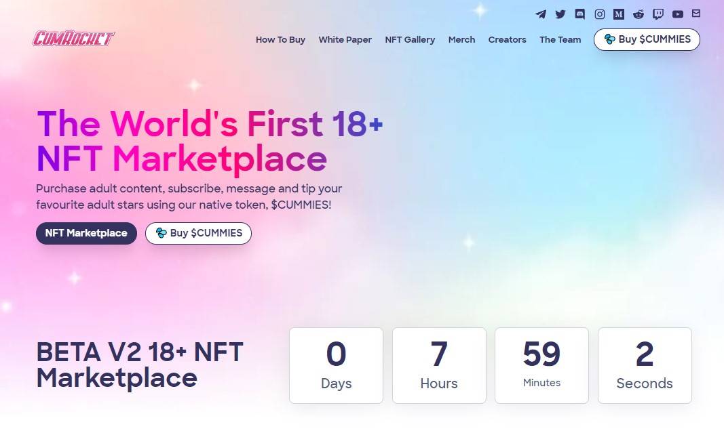Open the Reddit icon
Image resolution: width=724 pixels, height=435 pixels.
639,14
